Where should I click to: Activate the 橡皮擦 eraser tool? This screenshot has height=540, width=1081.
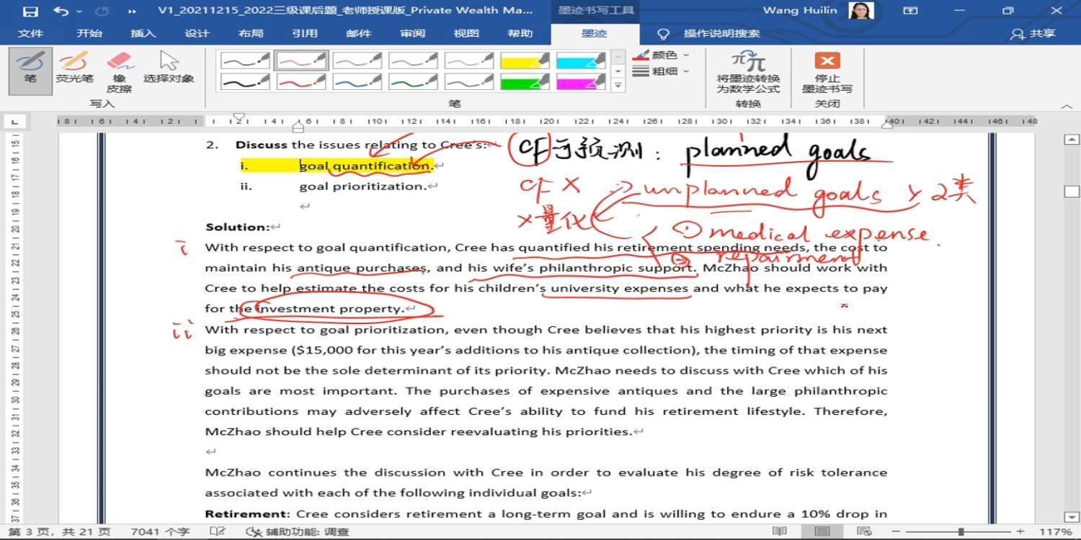coord(120,71)
